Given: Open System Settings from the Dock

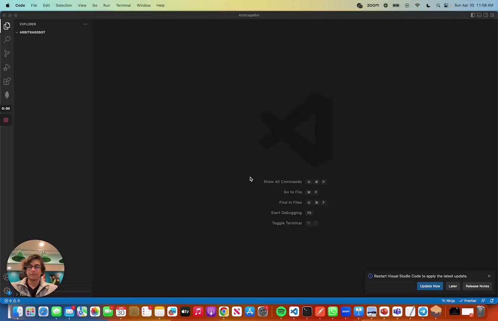Looking at the screenshot, I should coord(263,311).
